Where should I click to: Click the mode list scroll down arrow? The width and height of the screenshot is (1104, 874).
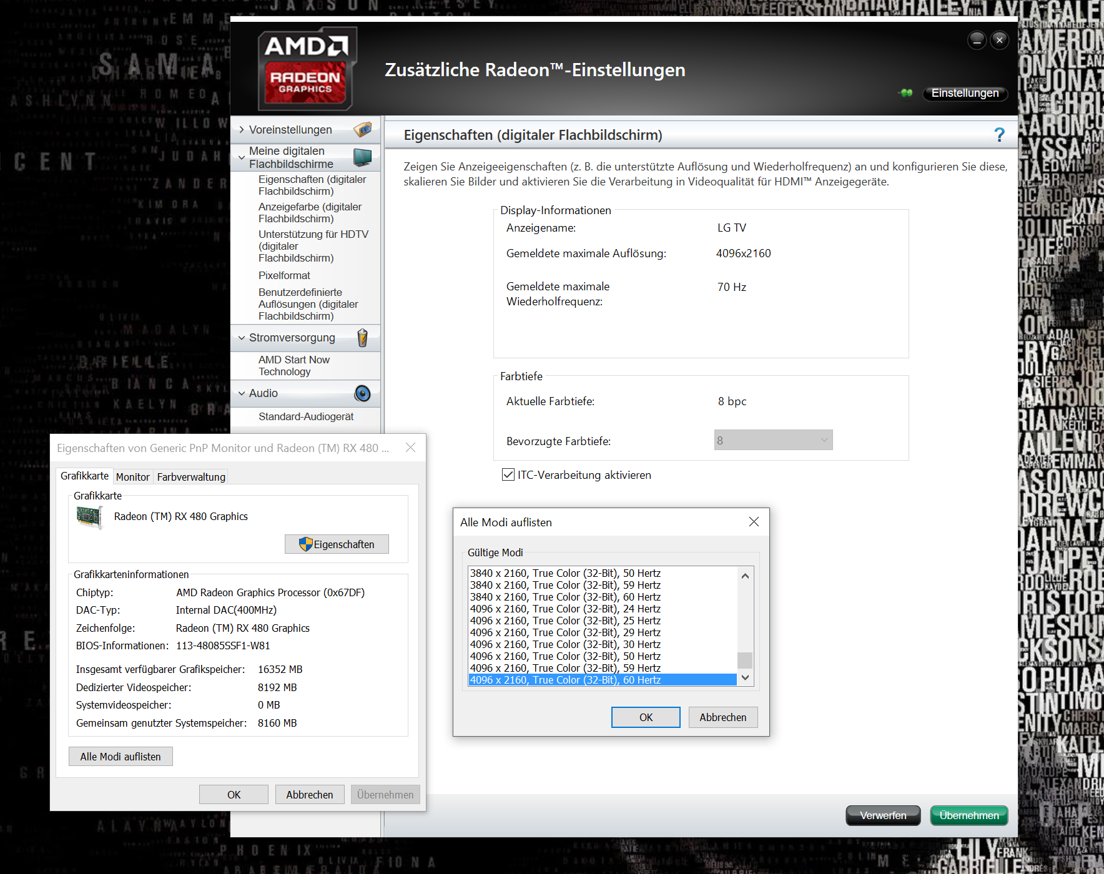[x=745, y=677]
